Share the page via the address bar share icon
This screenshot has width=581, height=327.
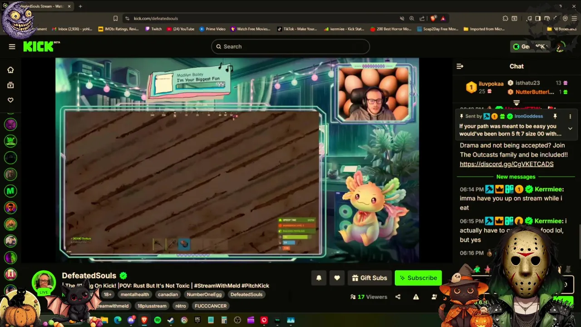point(422,19)
